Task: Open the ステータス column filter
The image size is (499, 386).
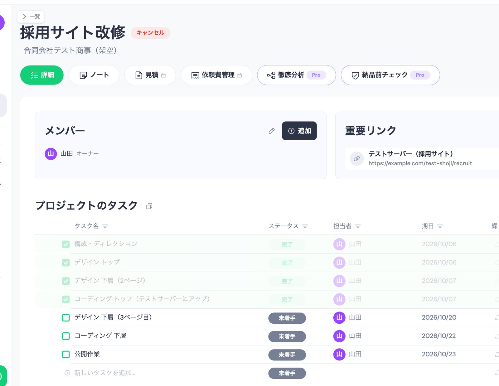Action: 305,226
